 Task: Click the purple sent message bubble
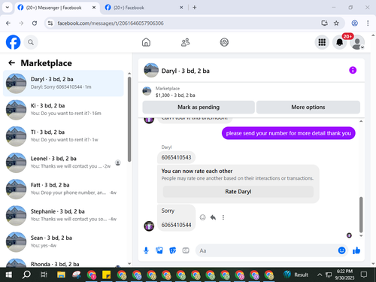288,133
